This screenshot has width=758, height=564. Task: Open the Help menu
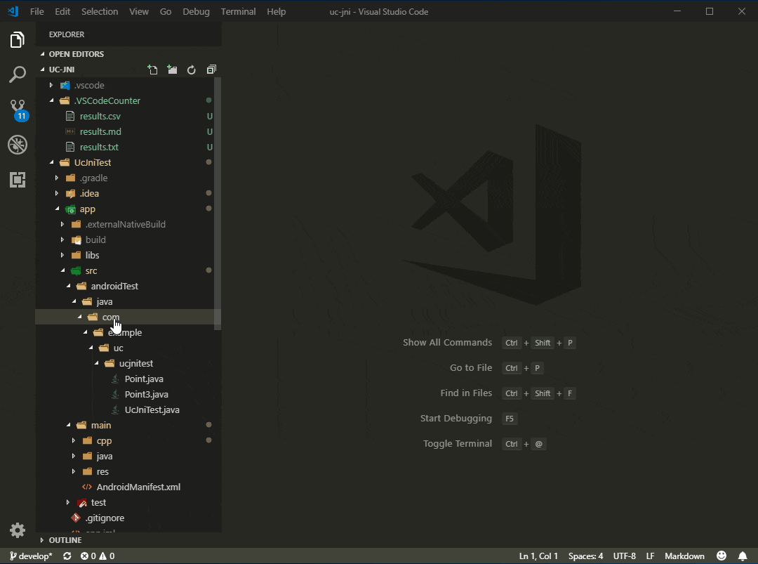(x=276, y=12)
